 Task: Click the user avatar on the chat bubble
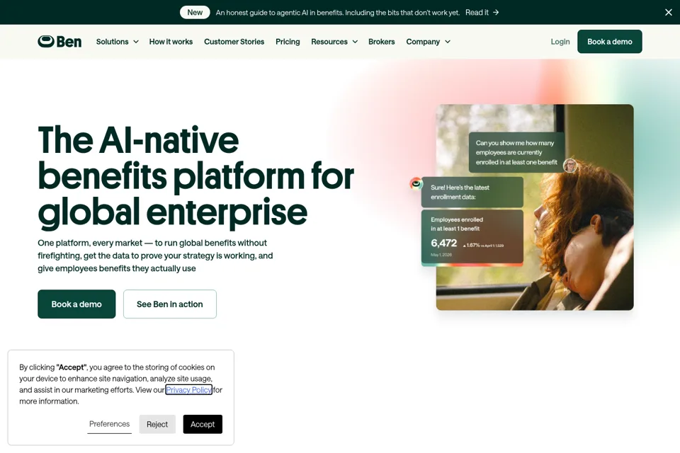click(569, 165)
